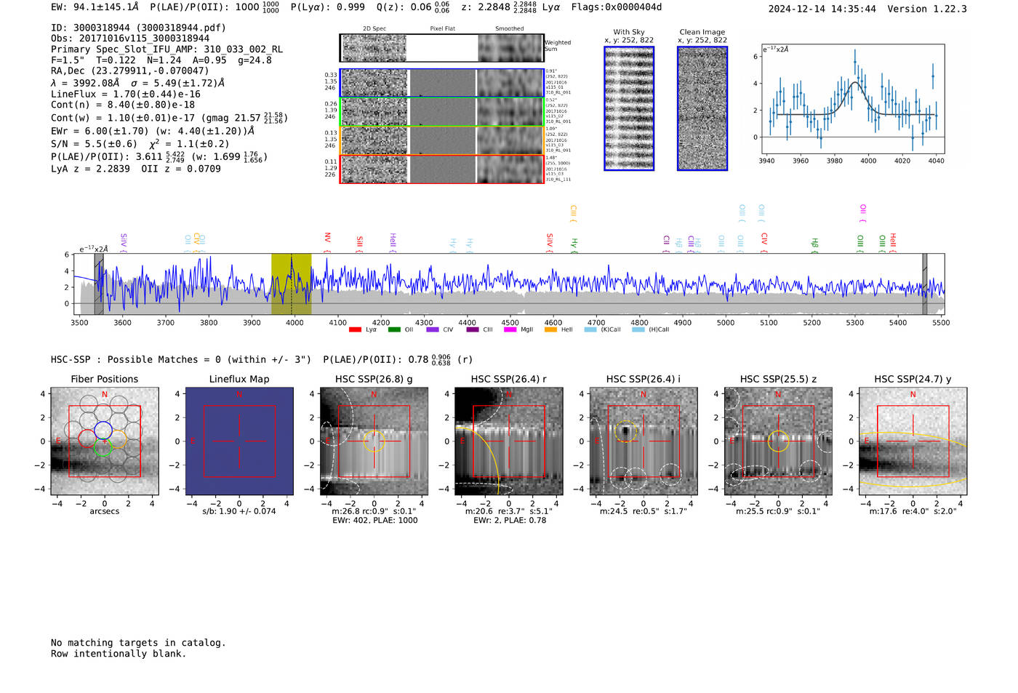The image size is (1018, 693).
Task: Click the (H)CaII legend swatch
Action: [638, 329]
